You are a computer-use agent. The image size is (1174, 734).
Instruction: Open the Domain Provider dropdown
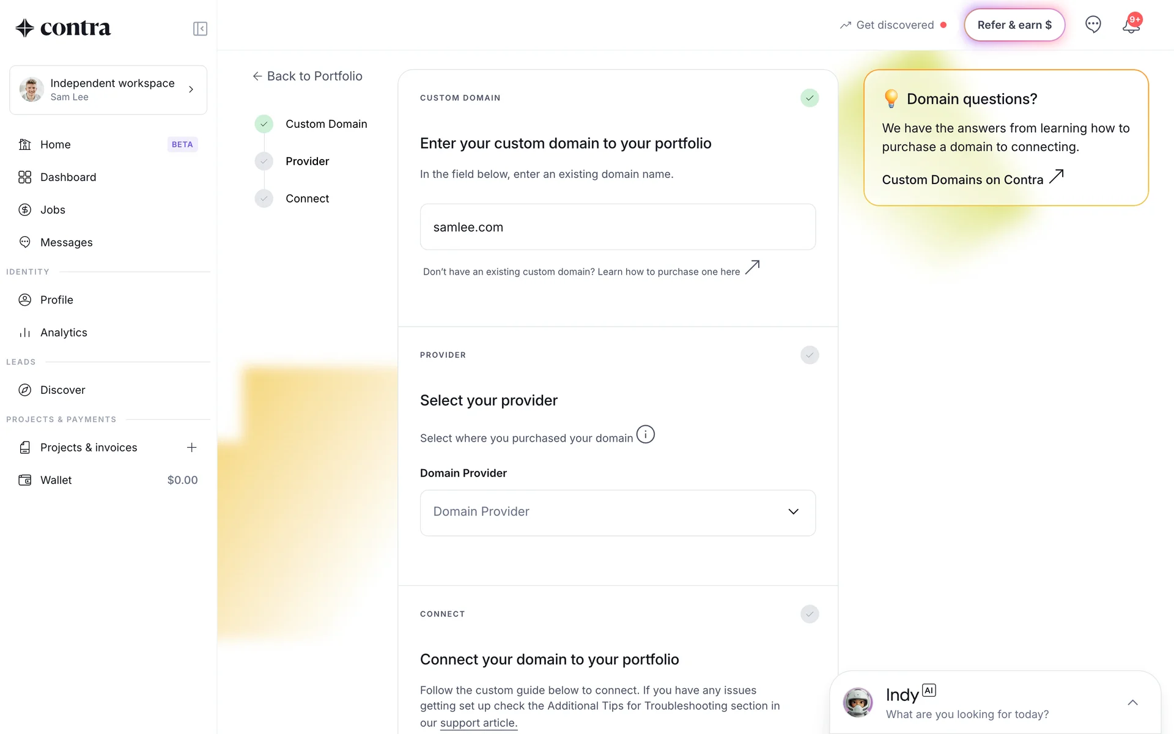tap(618, 513)
